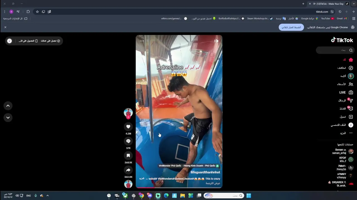
Task: Click the TikTok logo
Action: click(x=342, y=40)
